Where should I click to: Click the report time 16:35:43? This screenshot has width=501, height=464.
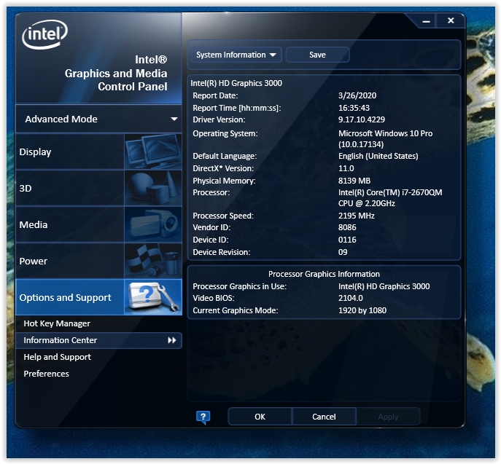(x=354, y=108)
